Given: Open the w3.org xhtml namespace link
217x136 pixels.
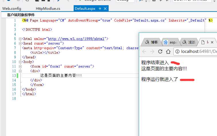Looking at the screenshot, I should (x=76, y=39).
